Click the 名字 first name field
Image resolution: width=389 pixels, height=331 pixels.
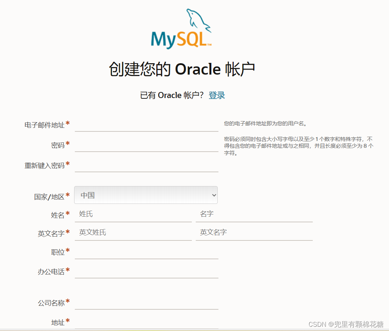[x=254, y=214]
